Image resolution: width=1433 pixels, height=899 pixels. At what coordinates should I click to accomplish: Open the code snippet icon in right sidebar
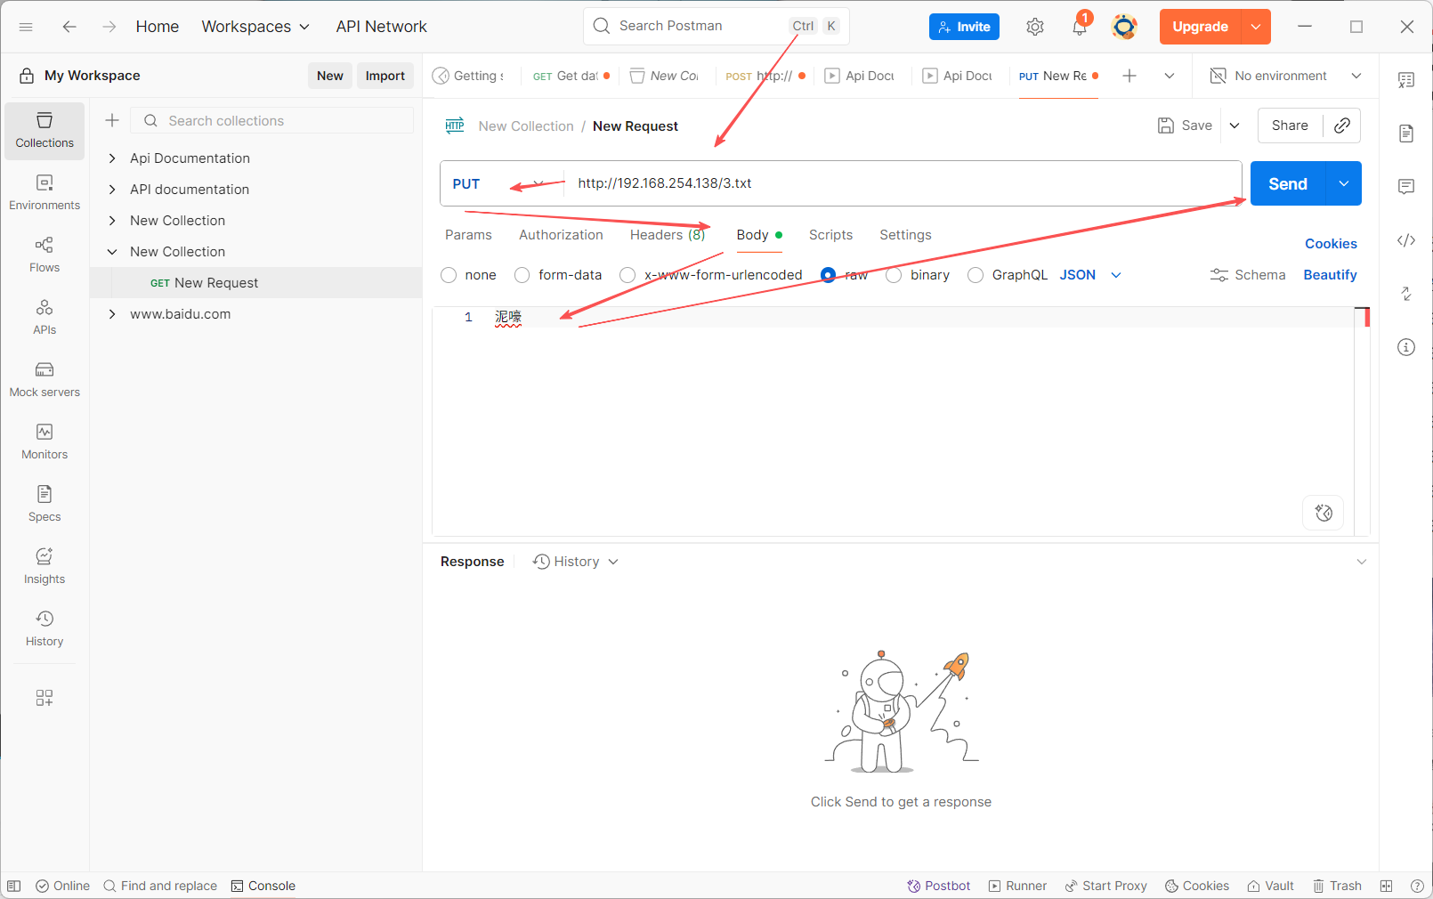click(x=1406, y=240)
